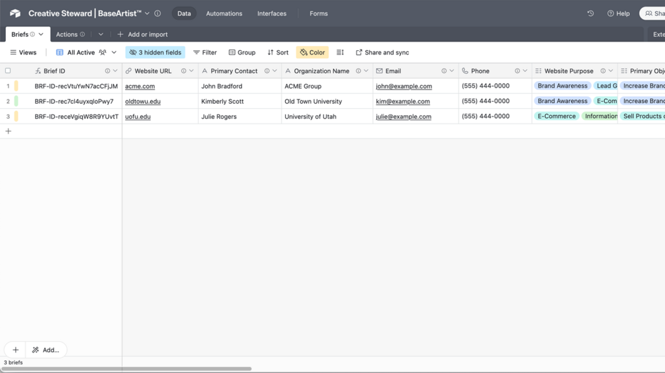Viewport: 665px width, 373px height.
Task: Click the green color bar on row 2
Action: 16,101
